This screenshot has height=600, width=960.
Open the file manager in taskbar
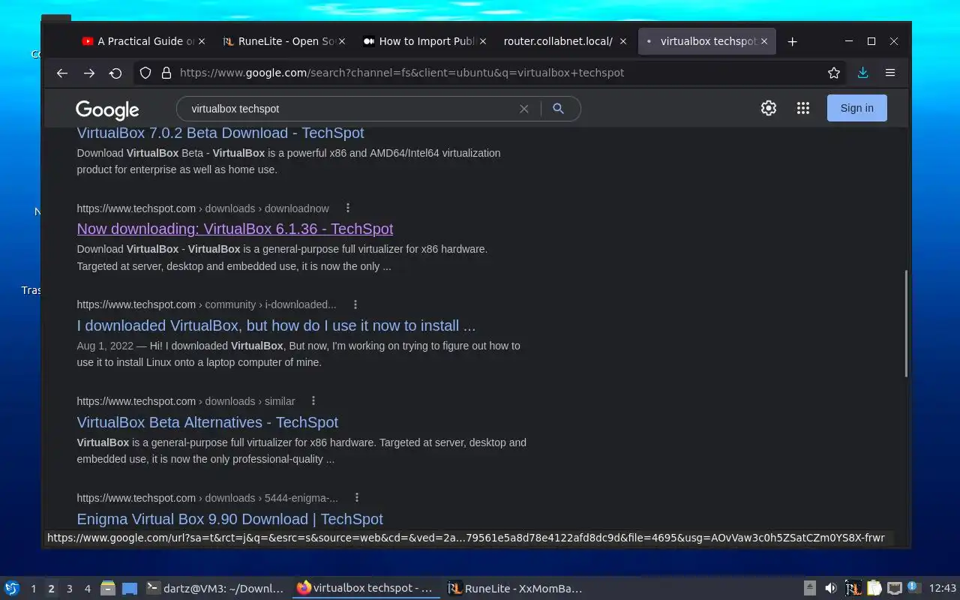[107, 588]
